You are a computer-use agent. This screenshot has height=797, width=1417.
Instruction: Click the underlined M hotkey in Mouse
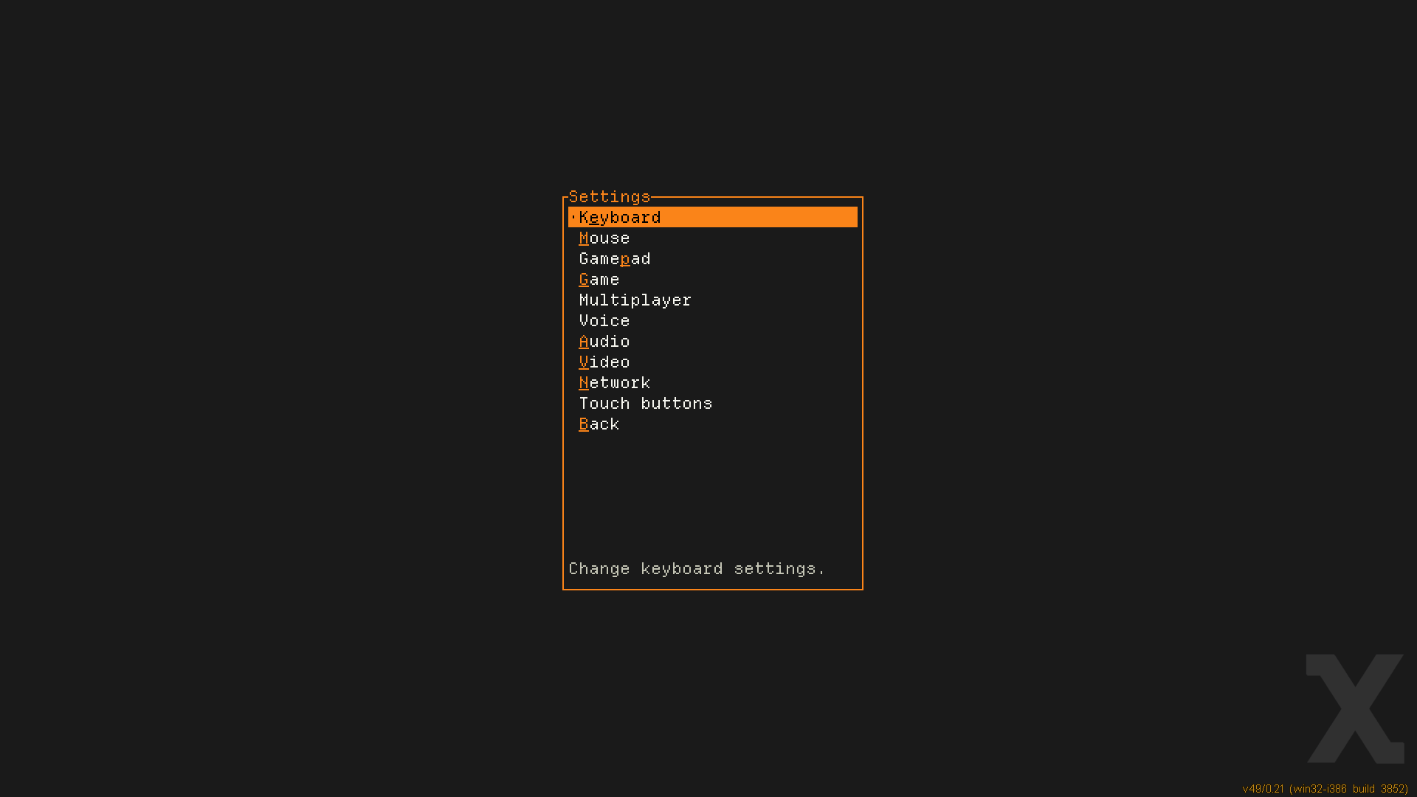[x=584, y=238]
